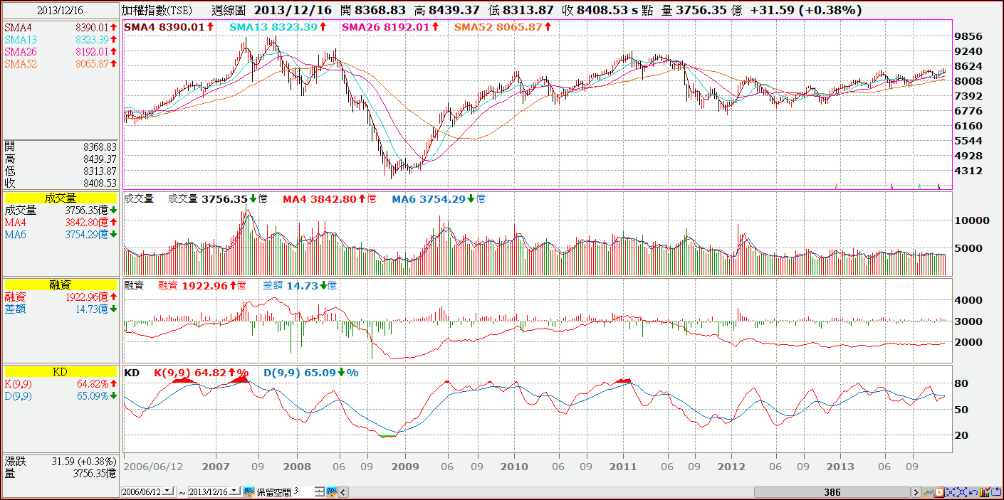The width and height of the screenshot is (1004, 500).
Task: Click the scrollbar right arrow
Action: (x=916, y=492)
